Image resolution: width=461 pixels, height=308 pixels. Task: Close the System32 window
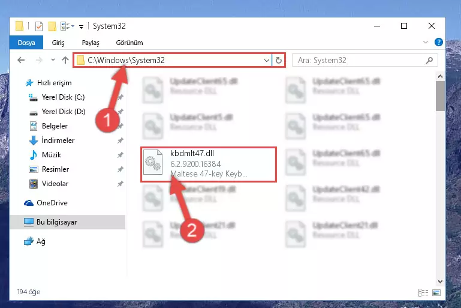[x=431, y=26]
